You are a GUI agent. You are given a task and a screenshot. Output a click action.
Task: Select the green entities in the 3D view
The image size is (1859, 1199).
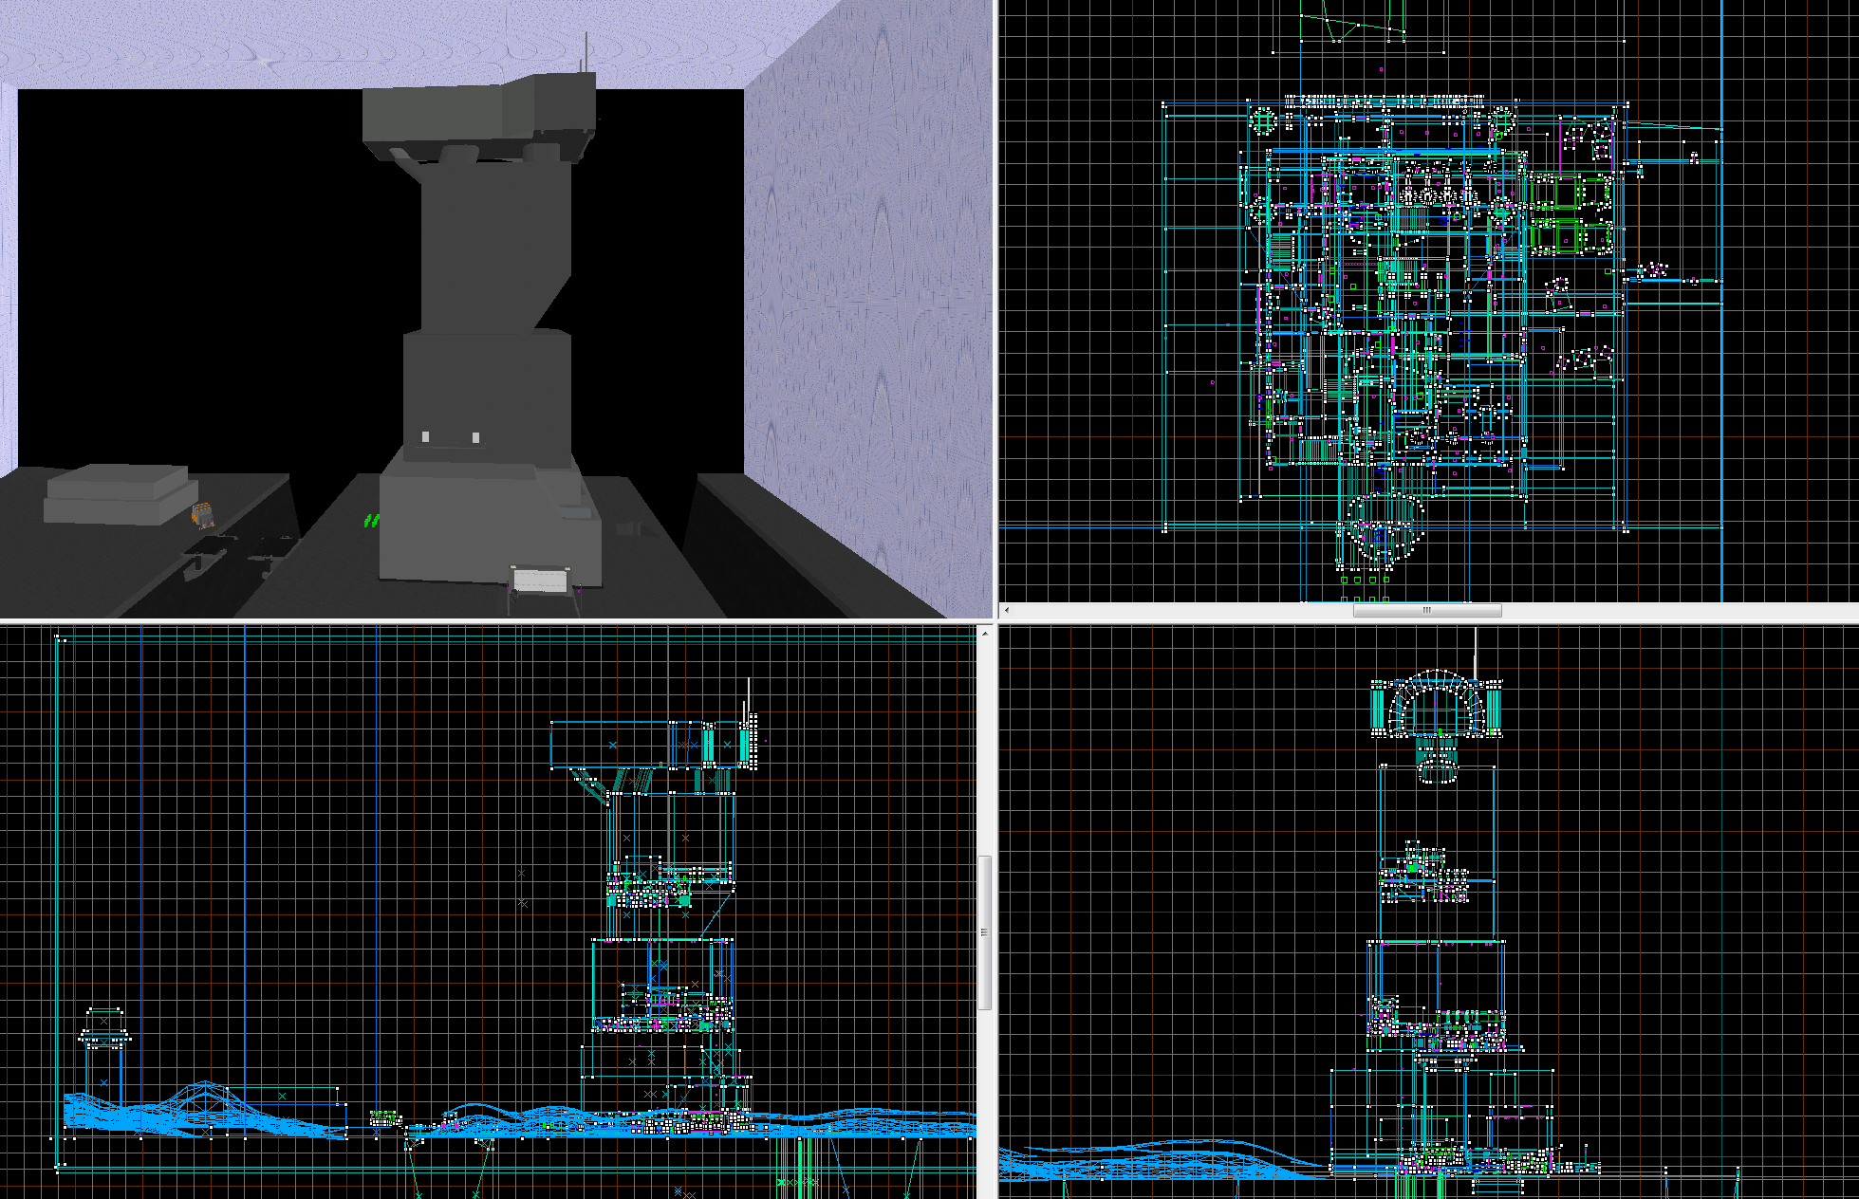pyautogui.click(x=373, y=520)
